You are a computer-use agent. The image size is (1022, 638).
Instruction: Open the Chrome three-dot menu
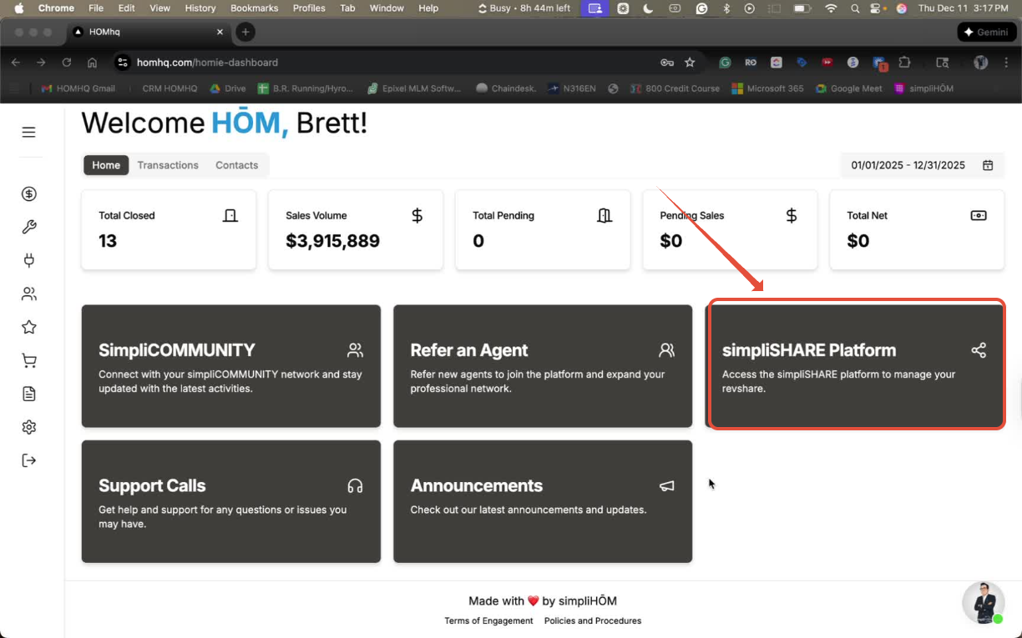[x=1008, y=63]
